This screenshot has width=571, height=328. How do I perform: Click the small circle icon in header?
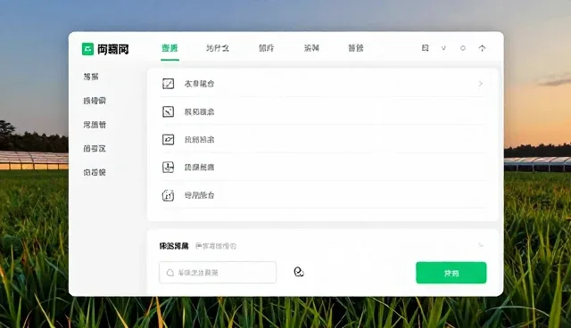click(x=463, y=48)
